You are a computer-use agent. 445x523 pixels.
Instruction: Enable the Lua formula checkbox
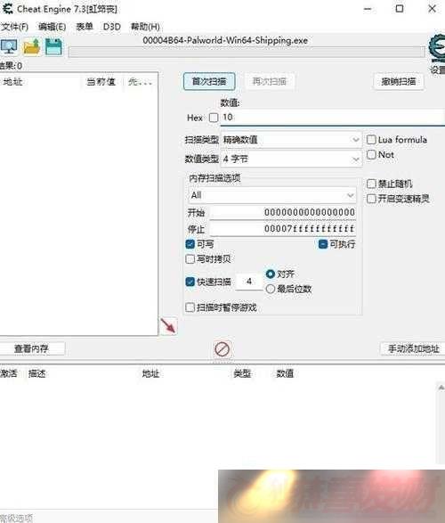pos(371,139)
